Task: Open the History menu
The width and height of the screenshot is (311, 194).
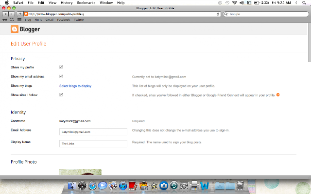Action: tap(67, 2)
